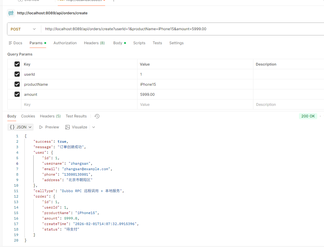
Task: Go to the Scripts tab
Action: (139, 43)
